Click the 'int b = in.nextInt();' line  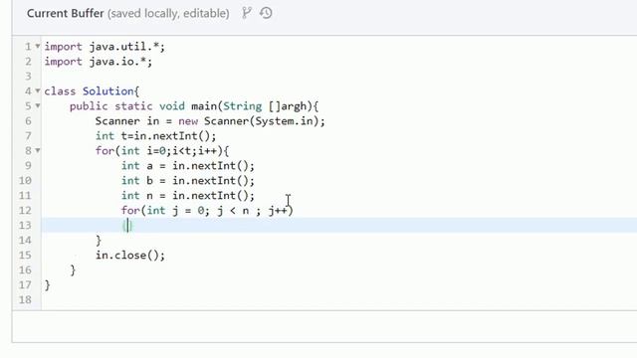pos(188,181)
